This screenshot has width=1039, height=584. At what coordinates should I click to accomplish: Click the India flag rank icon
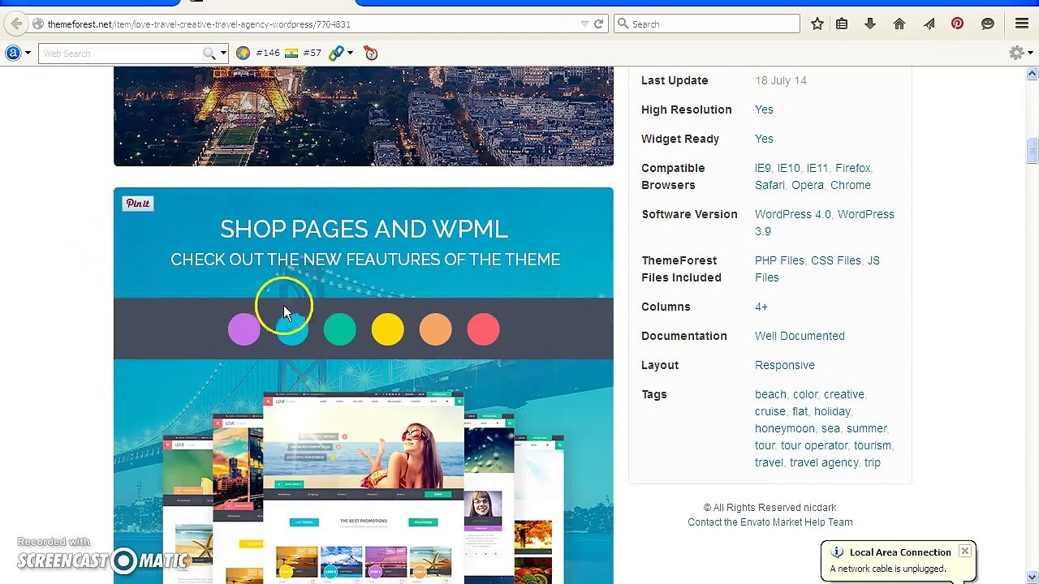click(x=291, y=54)
